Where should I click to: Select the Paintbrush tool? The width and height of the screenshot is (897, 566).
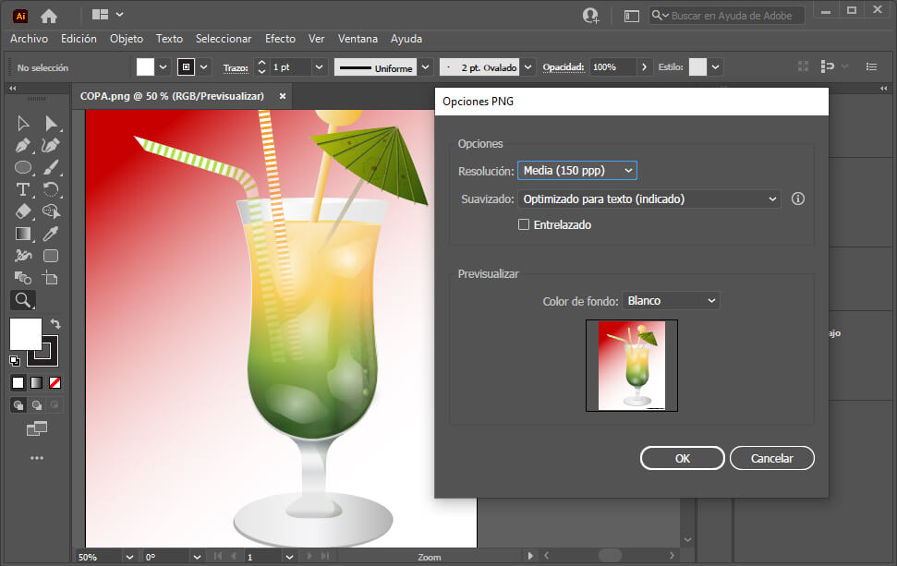tap(52, 167)
